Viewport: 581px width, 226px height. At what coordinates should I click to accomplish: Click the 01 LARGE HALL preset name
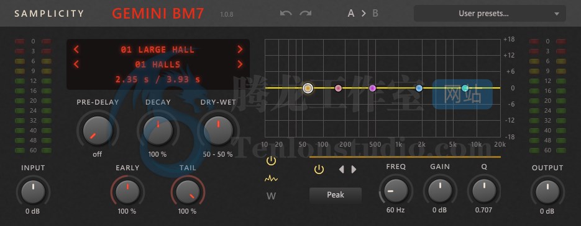pyautogui.click(x=158, y=50)
